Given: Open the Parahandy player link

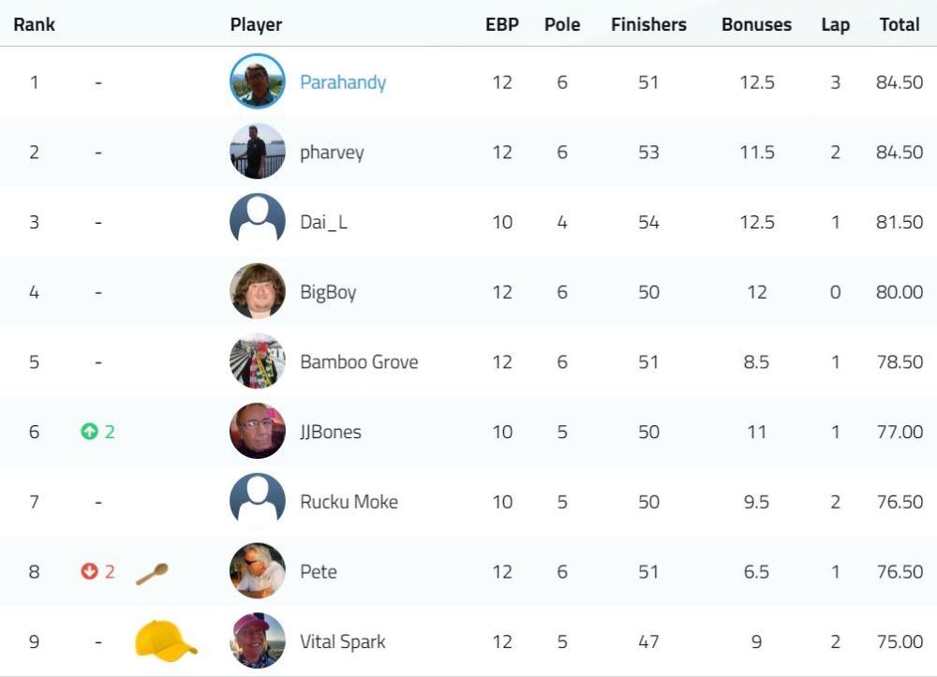Looking at the screenshot, I should pyautogui.click(x=343, y=82).
